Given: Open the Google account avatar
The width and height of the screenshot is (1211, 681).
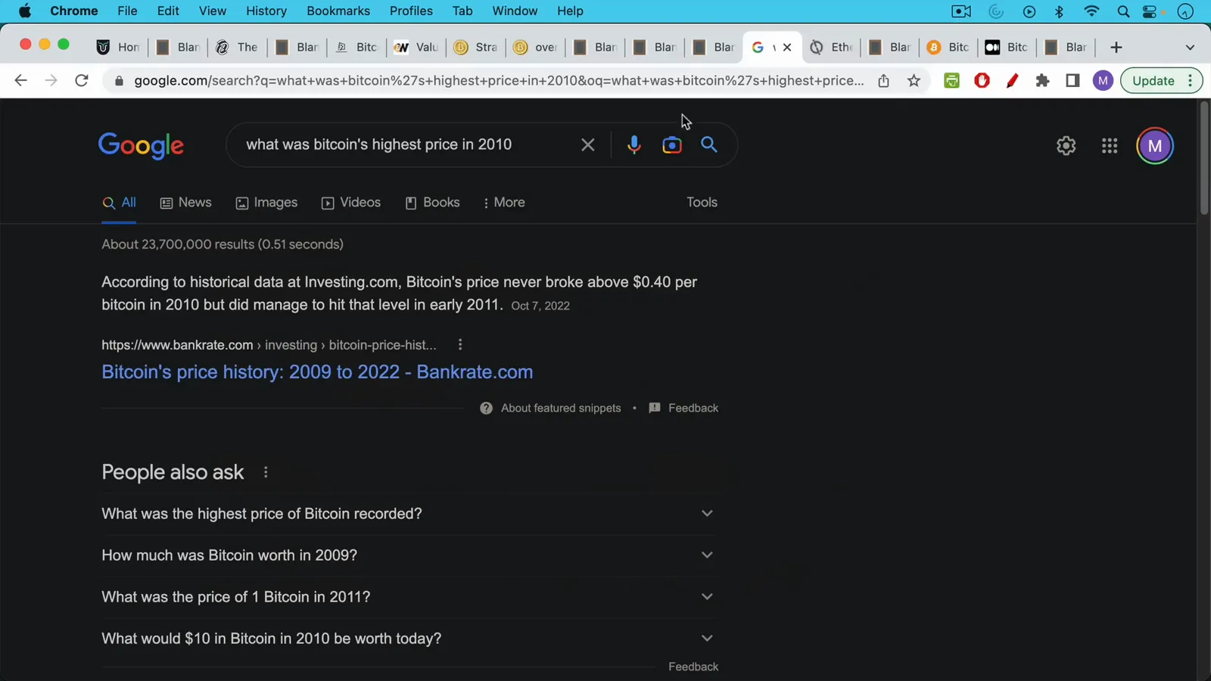Looking at the screenshot, I should click(x=1155, y=146).
